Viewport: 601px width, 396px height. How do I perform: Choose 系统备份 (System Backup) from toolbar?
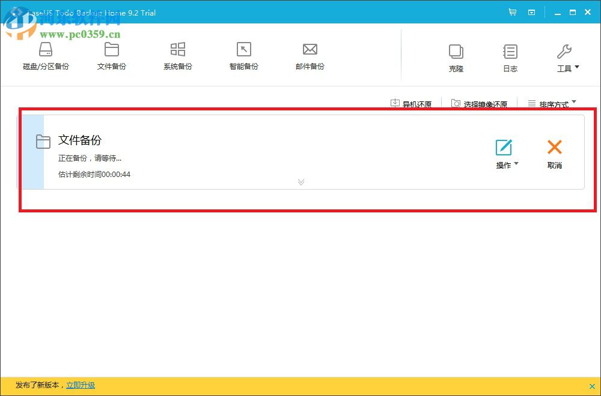click(177, 57)
